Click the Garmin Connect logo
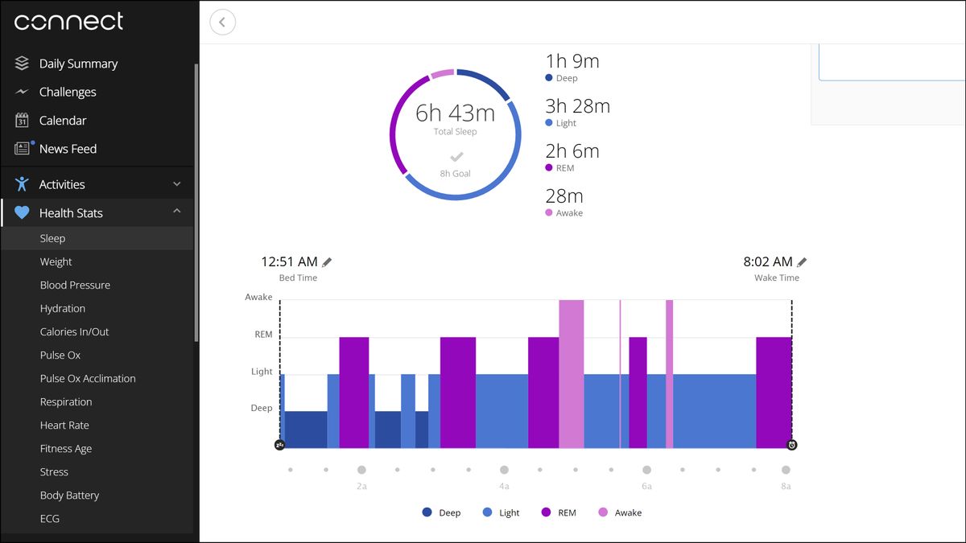 (x=69, y=22)
